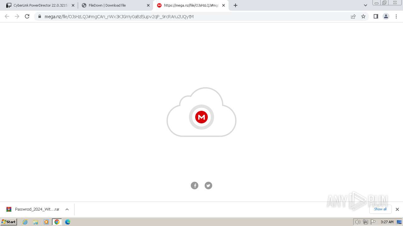
Task: Click the 3:27 AM clock
Action: point(387,222)
